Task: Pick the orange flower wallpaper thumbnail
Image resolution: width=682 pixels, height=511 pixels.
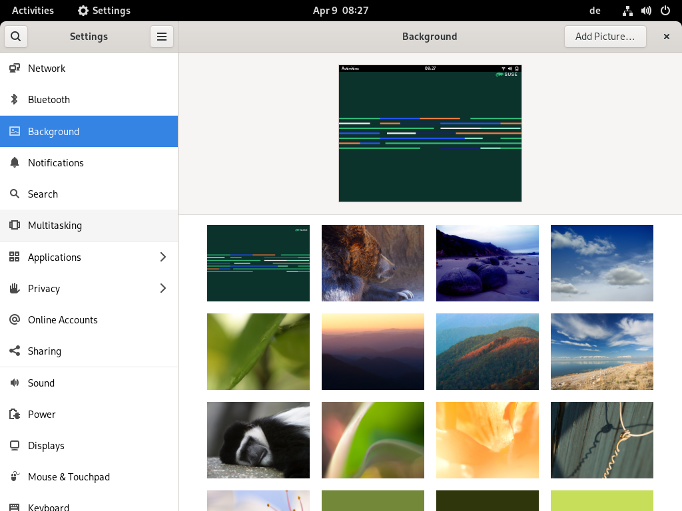Action: point(487,440)
